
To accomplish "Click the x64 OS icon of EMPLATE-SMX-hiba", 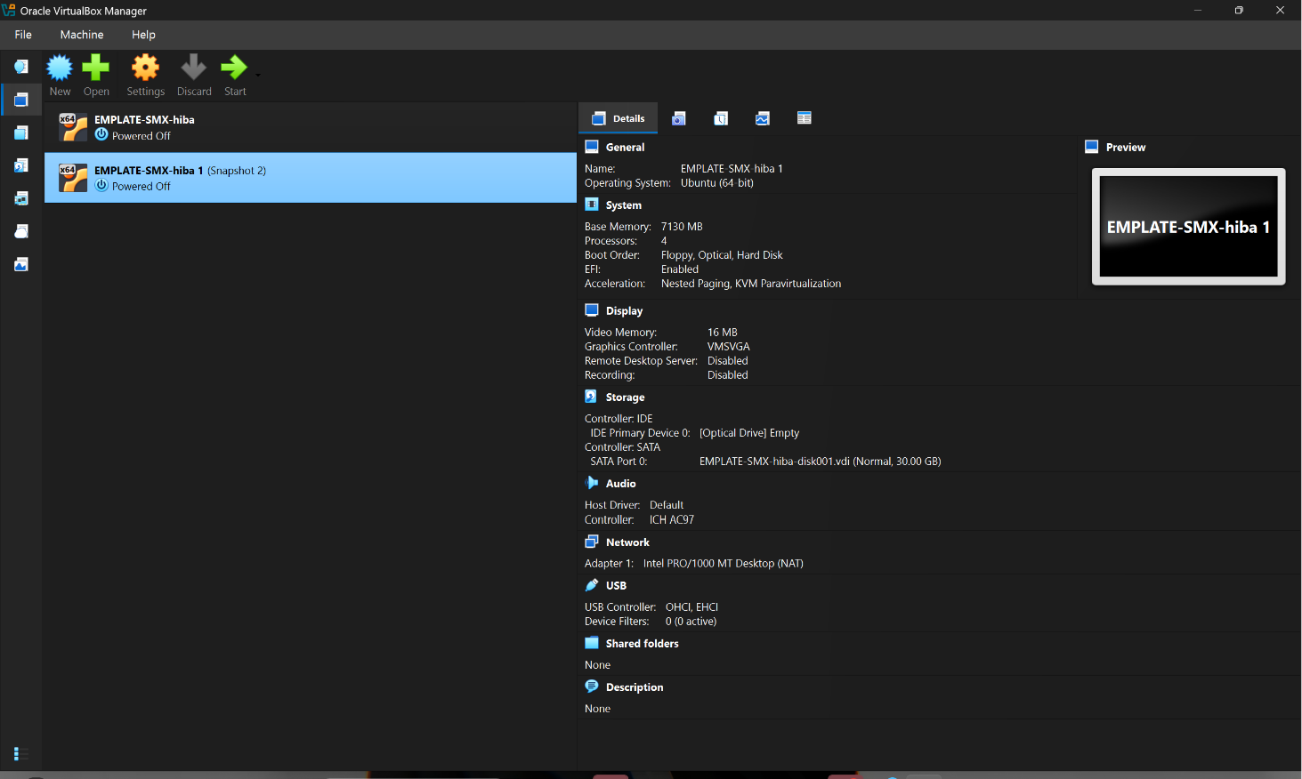I will [x=73, y=127].
